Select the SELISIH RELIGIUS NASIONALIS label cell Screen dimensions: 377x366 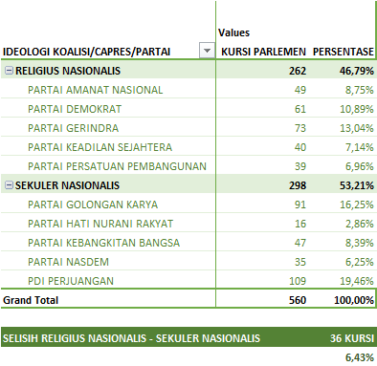(x=131, y=338)
